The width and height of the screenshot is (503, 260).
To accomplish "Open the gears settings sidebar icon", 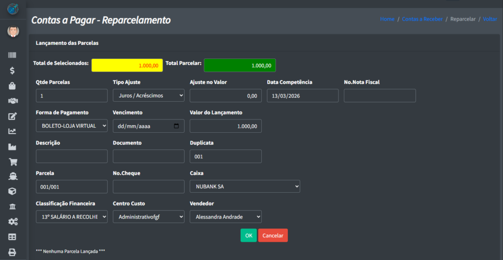I will pyautogui.click(x=12, y=222).
